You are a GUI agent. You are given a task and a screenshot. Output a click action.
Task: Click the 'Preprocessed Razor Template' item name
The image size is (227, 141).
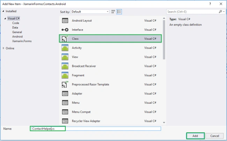click(x=90, y=85)
